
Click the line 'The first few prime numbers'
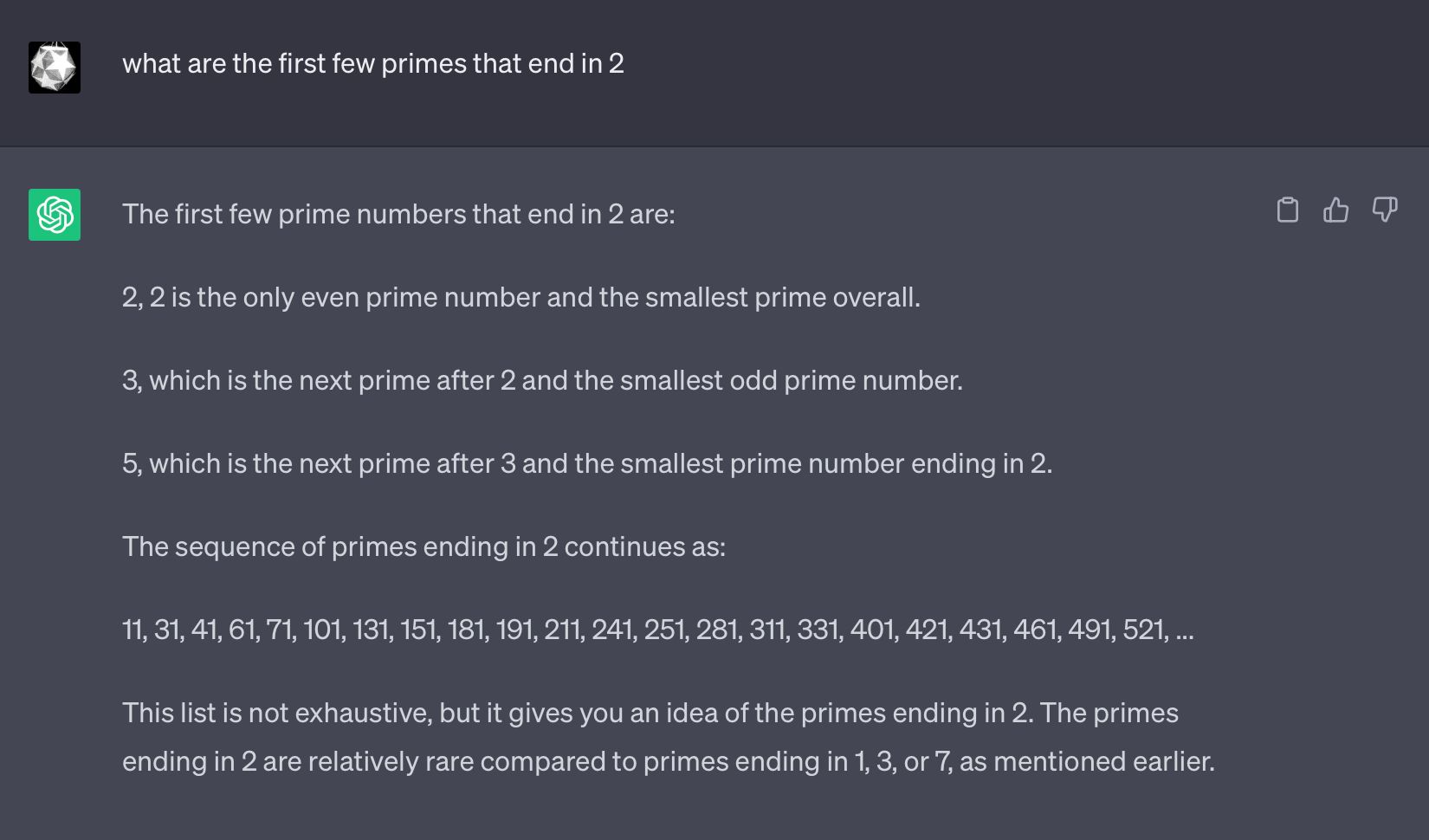(x=398, y=214)
